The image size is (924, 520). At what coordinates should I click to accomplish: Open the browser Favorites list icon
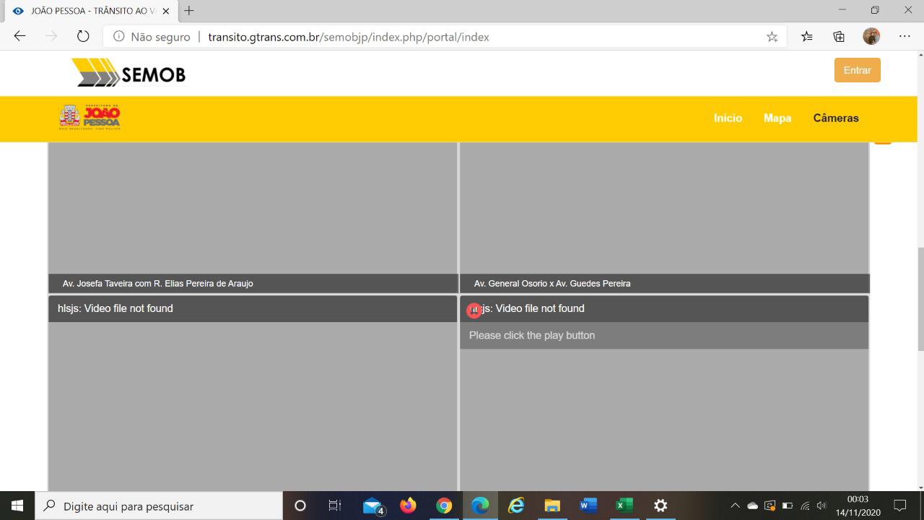point(806,37)
